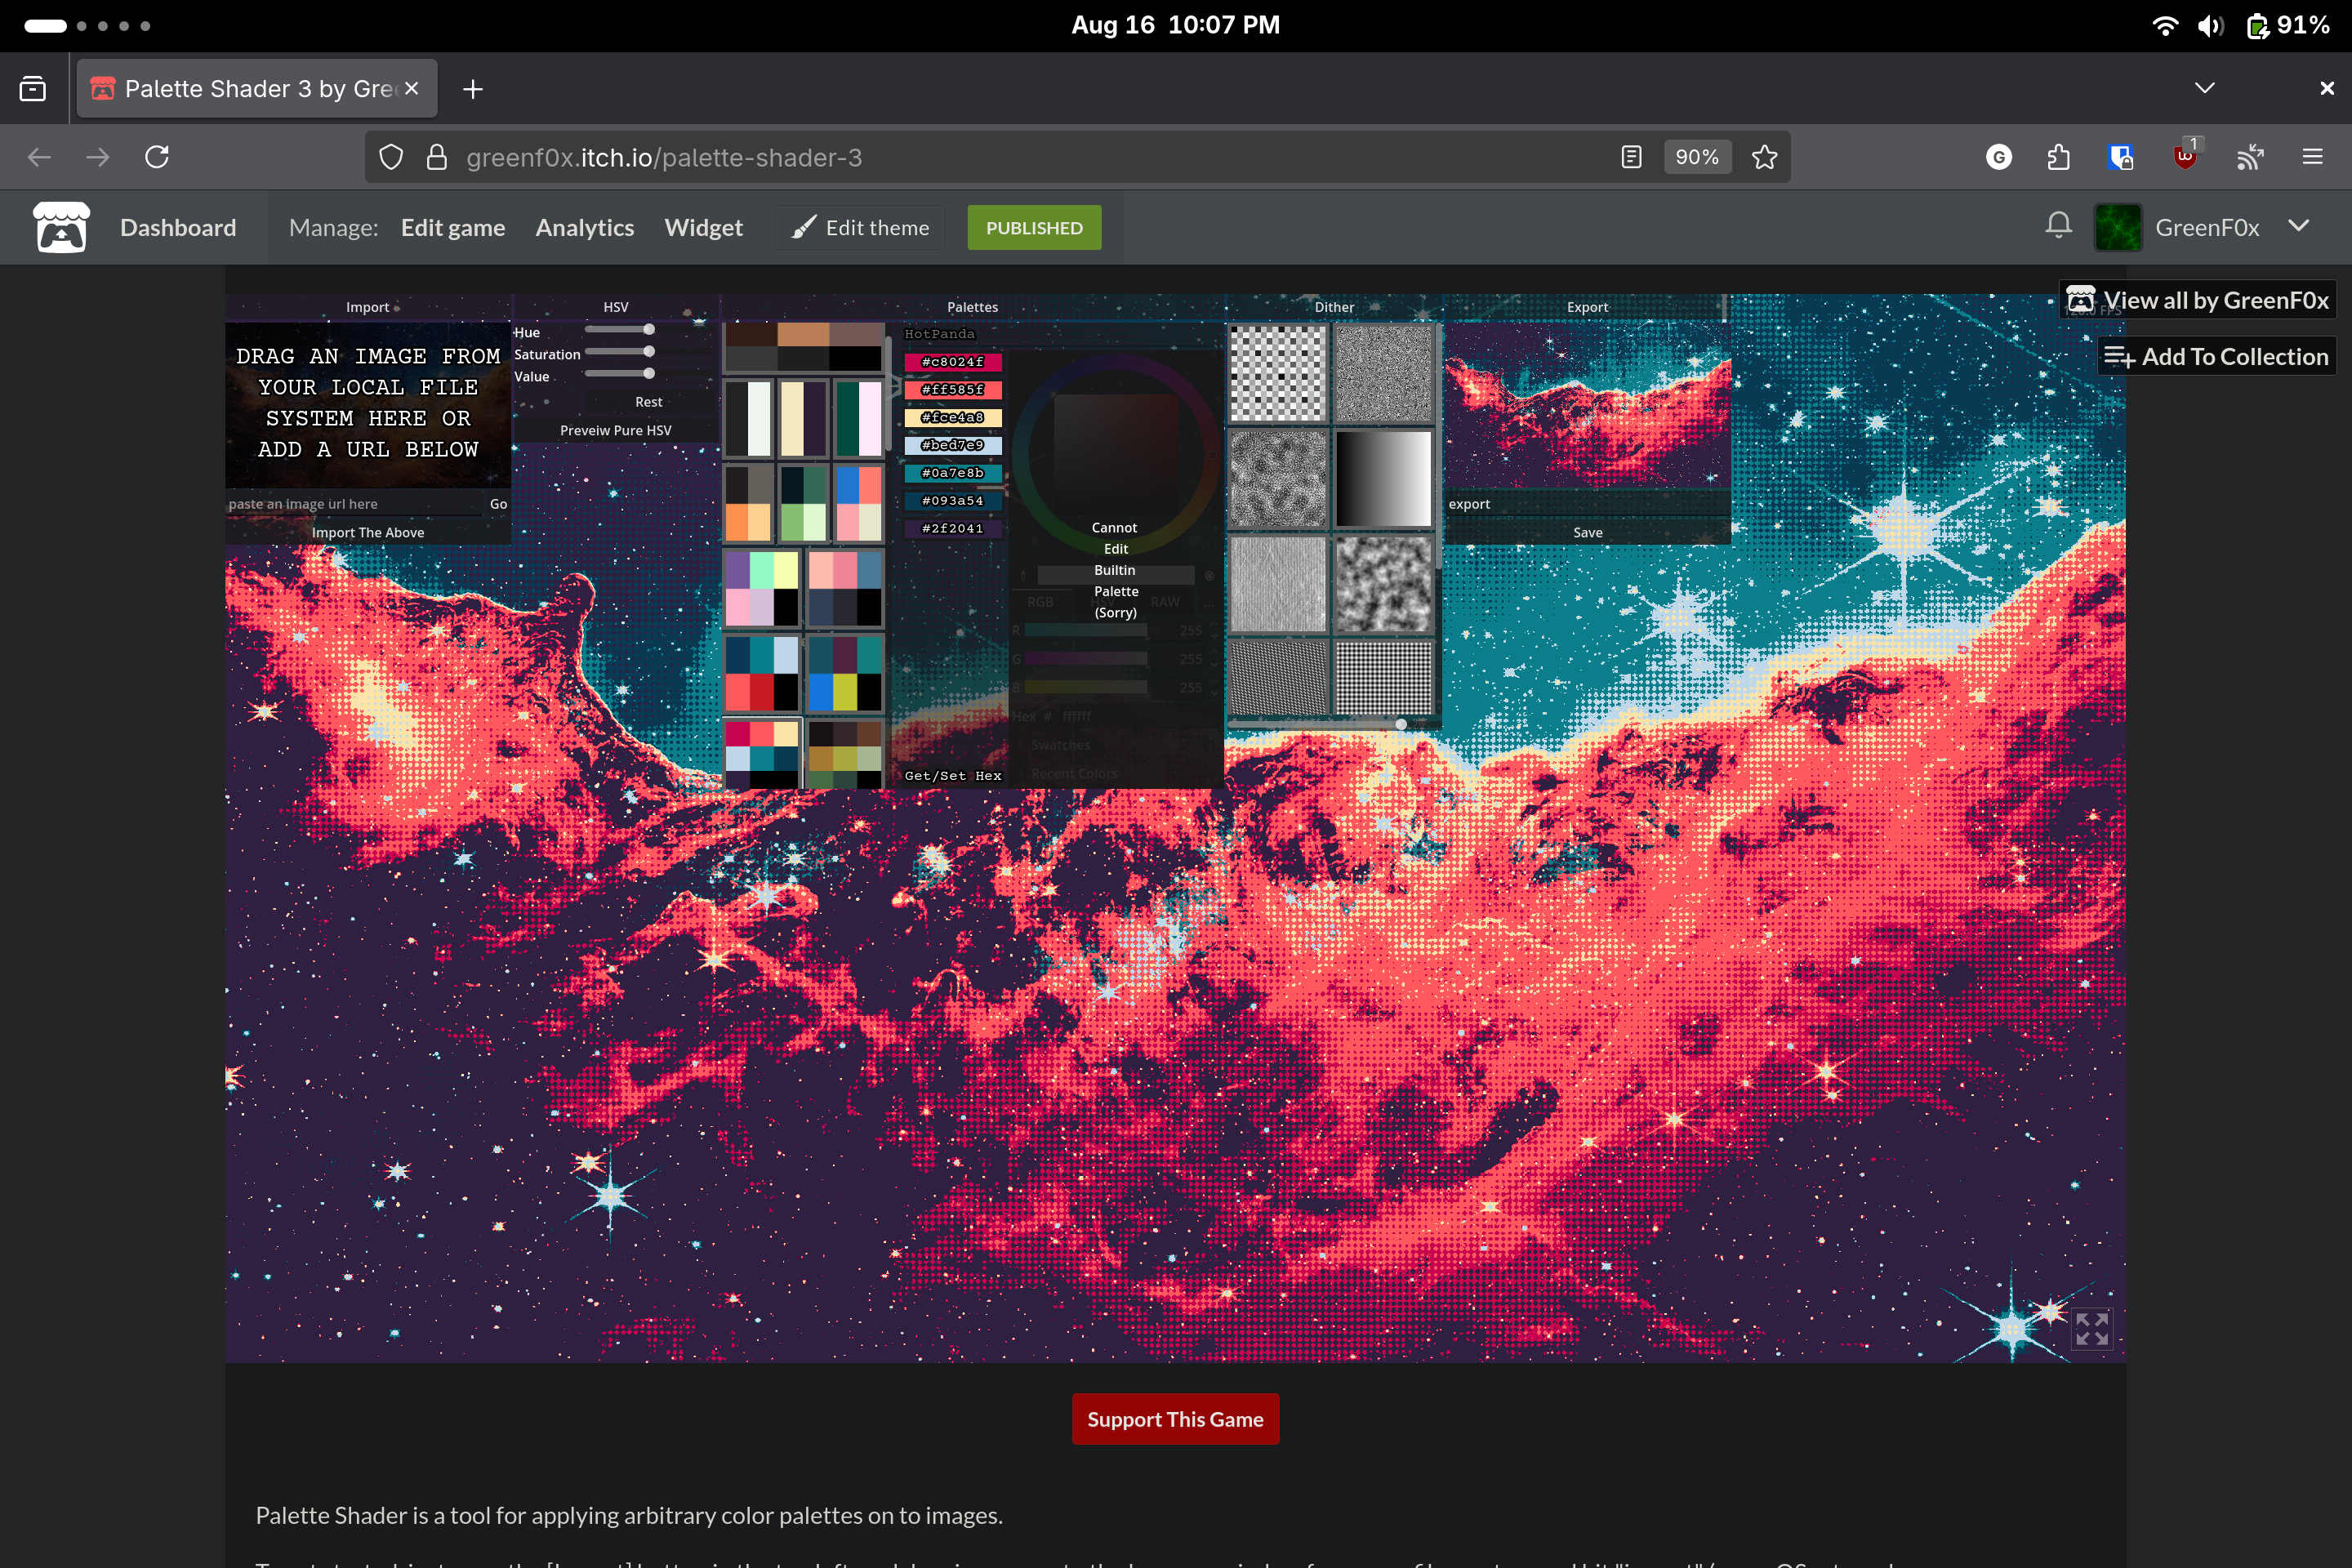
Task: Open the itch.io storefront home icon
Action: click(60, 227)
